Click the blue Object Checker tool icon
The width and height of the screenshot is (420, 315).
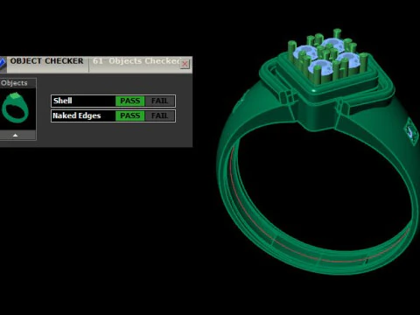click(x=3, y=64)
